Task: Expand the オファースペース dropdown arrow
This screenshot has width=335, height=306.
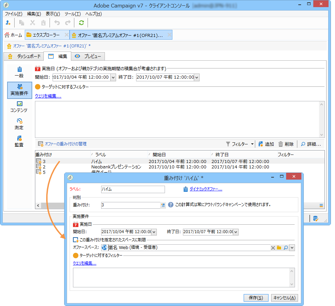Action: [x=292, y=248]
